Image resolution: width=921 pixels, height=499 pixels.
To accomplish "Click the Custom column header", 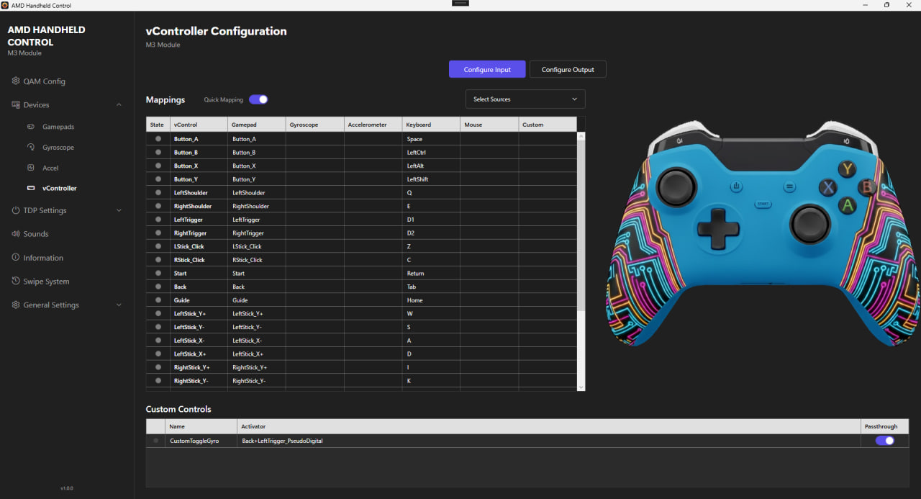I will [548, 125].
